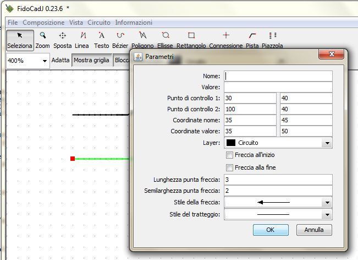The height and width of the screenshot is (260, 358).
Task: Pick the Linea line drawing tool
Action: click(x=82, y=40)
